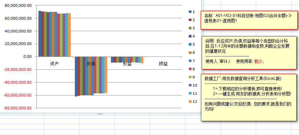Screen dimensions: 299x135
Task: Select the 资产 category axis label
Action: (54, 64)
